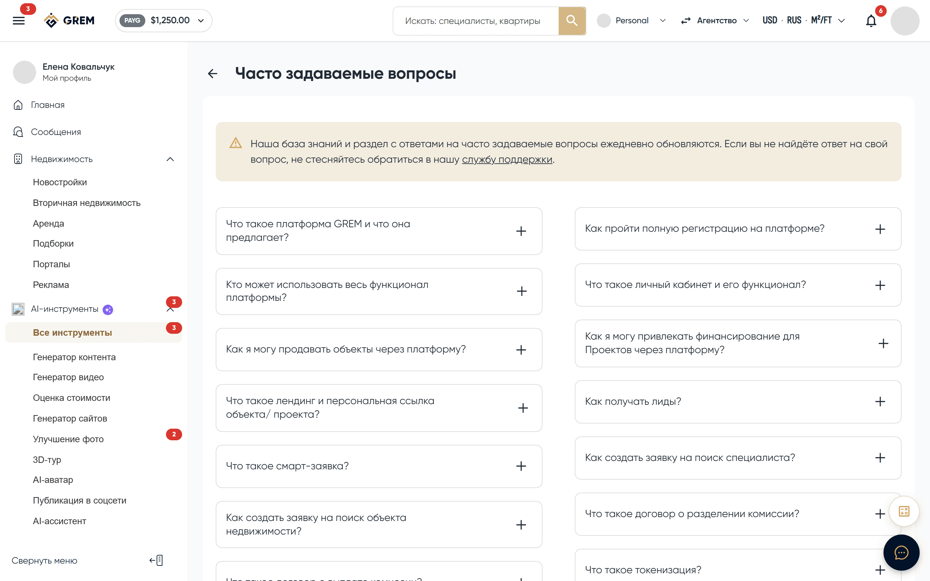Click the warning triangle in the notice banner
This screenshot has height=581, width=930.
[x=236, y=143]
